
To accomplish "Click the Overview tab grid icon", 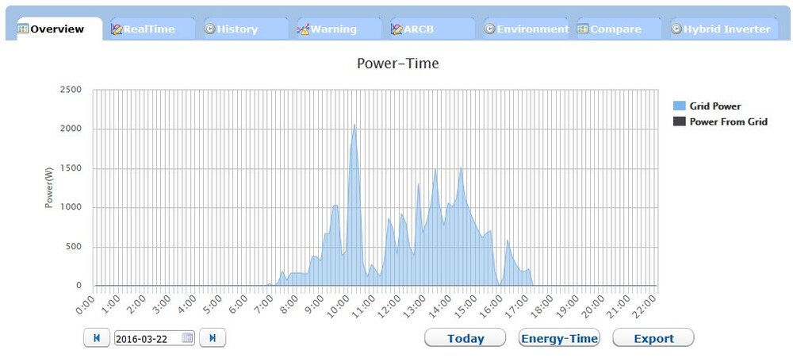I will (x=23, y=29).
